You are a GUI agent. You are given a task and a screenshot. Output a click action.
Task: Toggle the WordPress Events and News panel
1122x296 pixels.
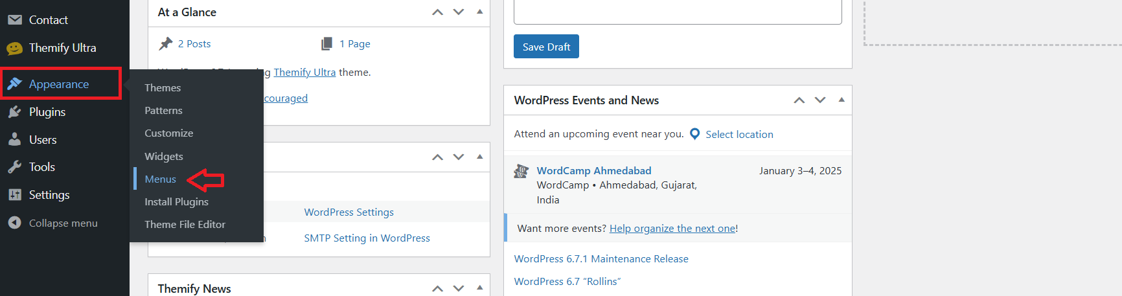pos(841,100)
